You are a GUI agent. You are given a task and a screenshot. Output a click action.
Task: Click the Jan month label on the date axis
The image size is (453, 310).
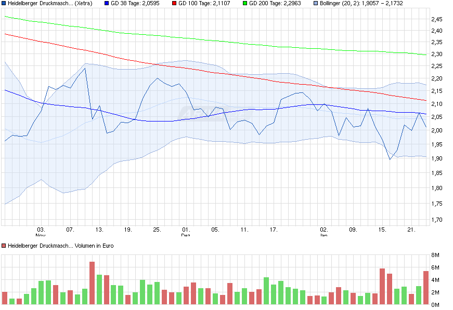tap(323, 235)
